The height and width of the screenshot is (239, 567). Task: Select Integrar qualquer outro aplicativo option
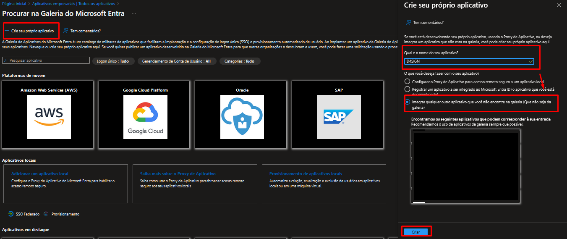click(407, 102)
